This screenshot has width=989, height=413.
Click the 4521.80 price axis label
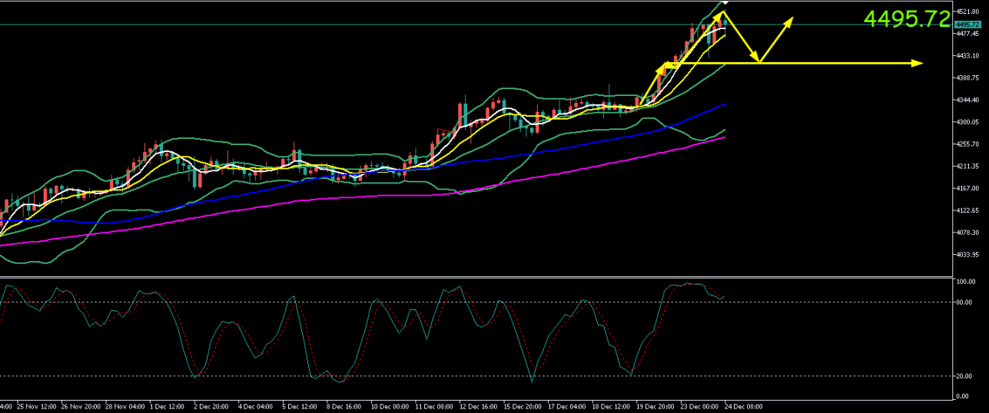tap(967, 12)
